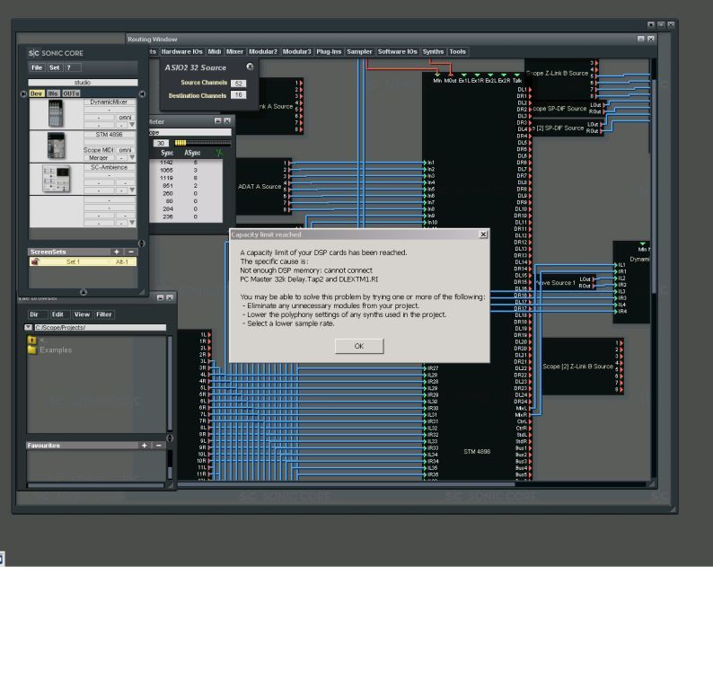This screenshot has width=713, height=690.
Task: Expand the SC-Ambience device dropdown arrow
Action: click(132, 190)
